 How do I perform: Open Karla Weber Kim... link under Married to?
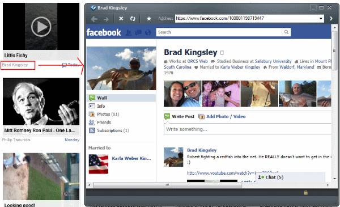point(131,158)
